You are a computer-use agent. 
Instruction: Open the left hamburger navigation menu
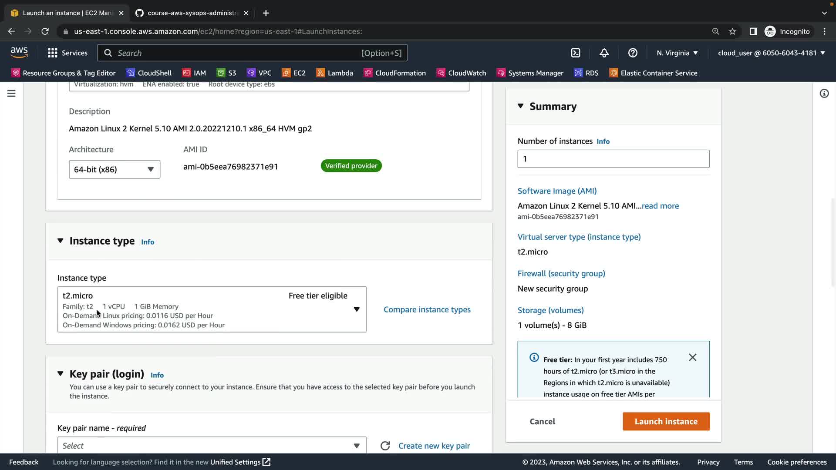(x=11, y=94)
